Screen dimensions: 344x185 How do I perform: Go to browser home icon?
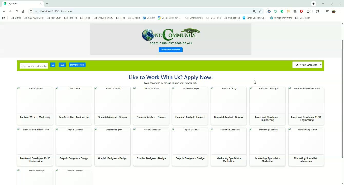coord(23,11)
